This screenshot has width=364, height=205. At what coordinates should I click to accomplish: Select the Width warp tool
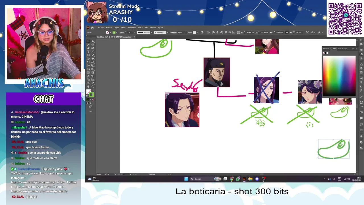tap(88, 66)
